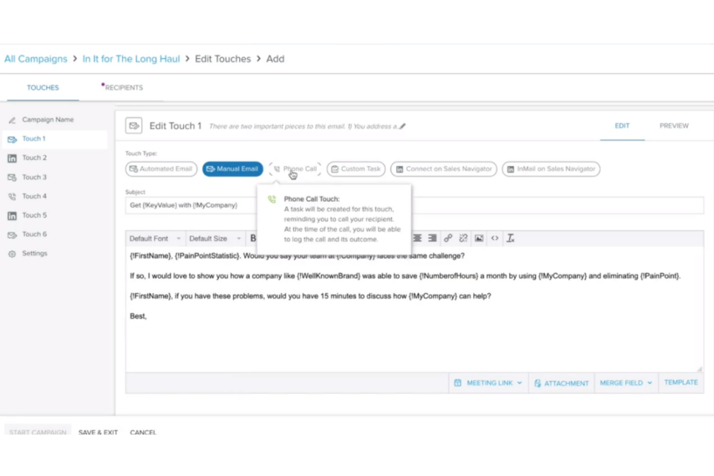Viewport: 714px width, 476px height.
Task: Open Settings from the left sidebar
Action: coord(34,253)
